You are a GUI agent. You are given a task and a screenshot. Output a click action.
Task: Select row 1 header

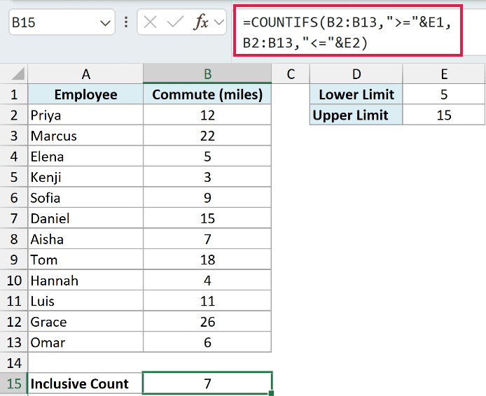click(14, 94)
